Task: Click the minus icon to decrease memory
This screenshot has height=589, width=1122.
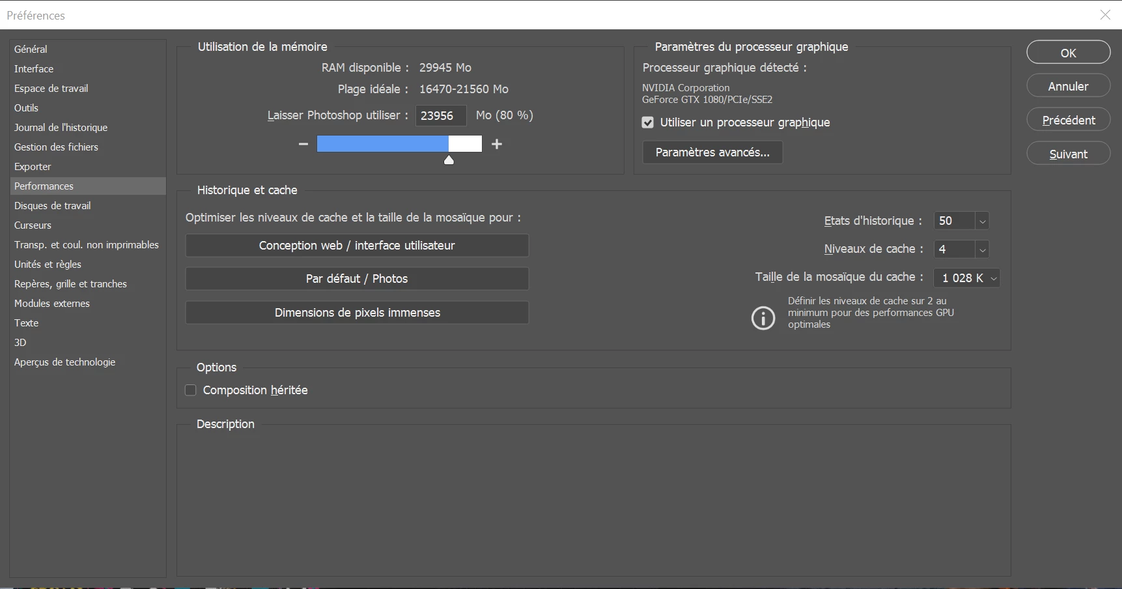Action: coord(303,144)
